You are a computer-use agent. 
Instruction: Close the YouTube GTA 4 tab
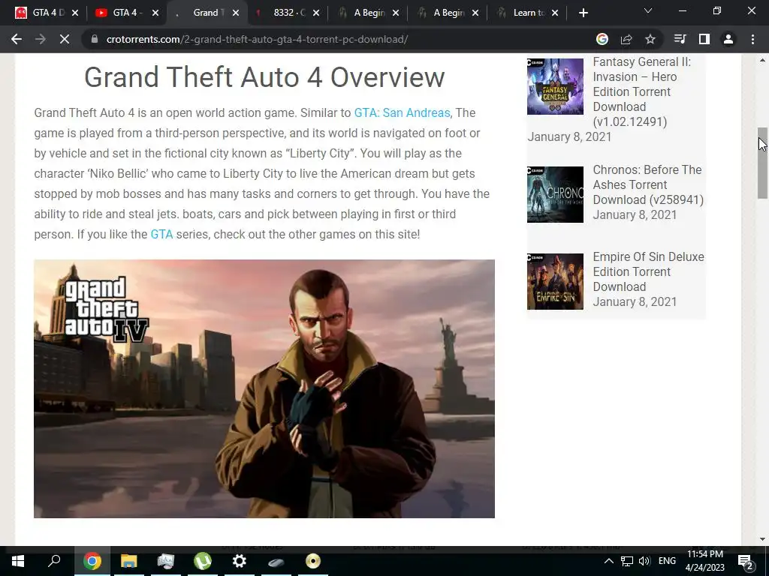pos(155,13)
